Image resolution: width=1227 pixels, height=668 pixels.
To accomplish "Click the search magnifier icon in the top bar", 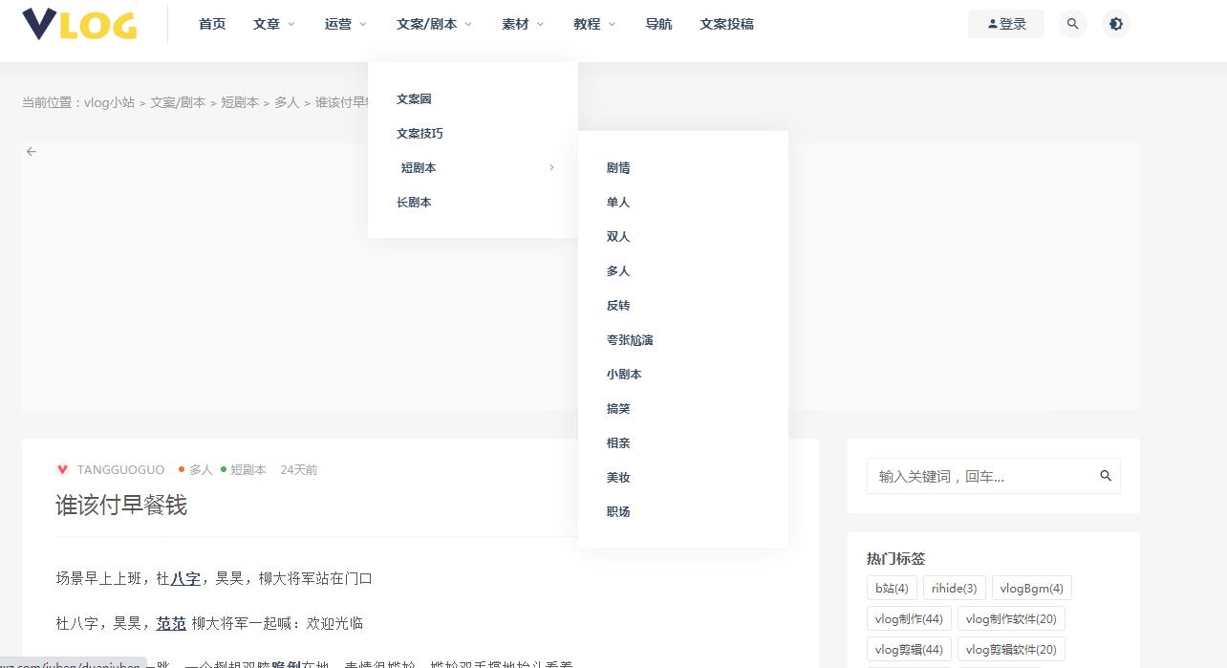I will [x=1072, y=23].
